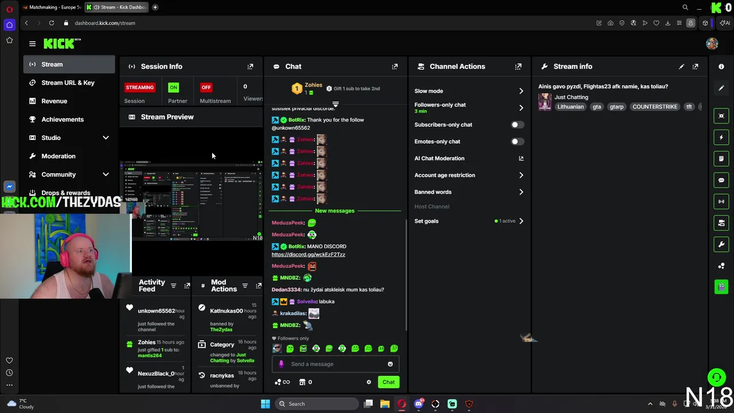Click the Just Chatting category thumbnail

545,102
